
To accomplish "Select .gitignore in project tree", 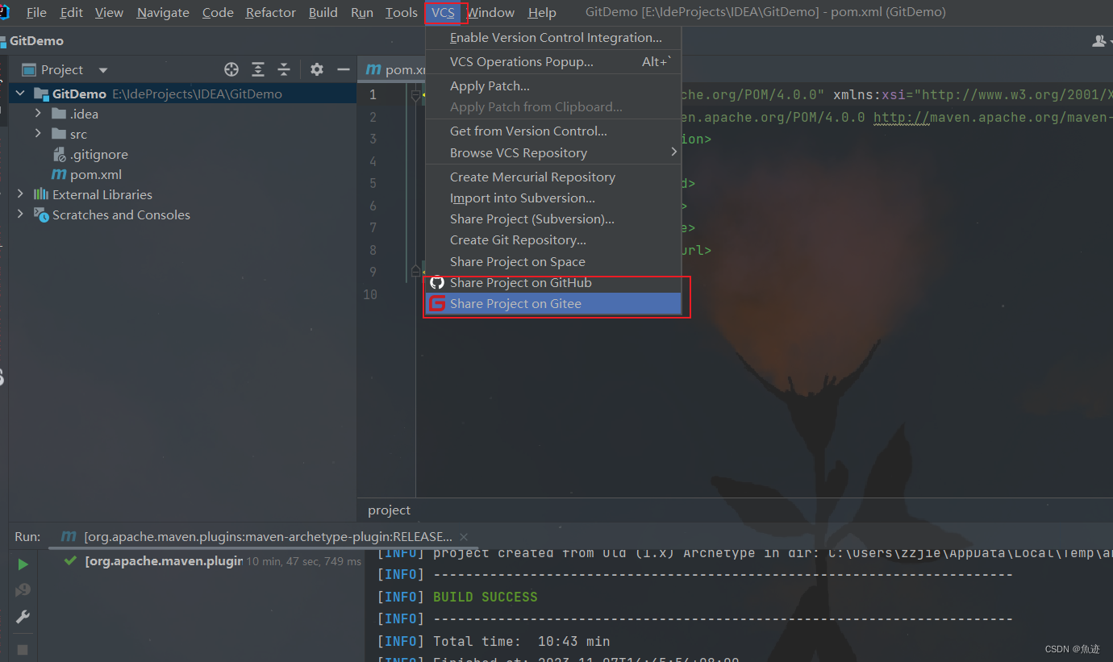I will (x=98, y=154).
